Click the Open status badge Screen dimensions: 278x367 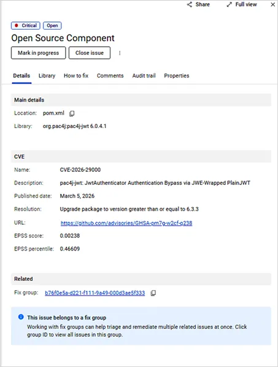click(52, 25)
